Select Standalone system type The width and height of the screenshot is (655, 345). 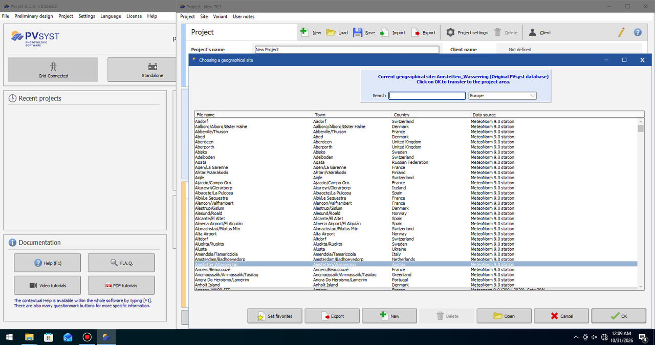142,70
